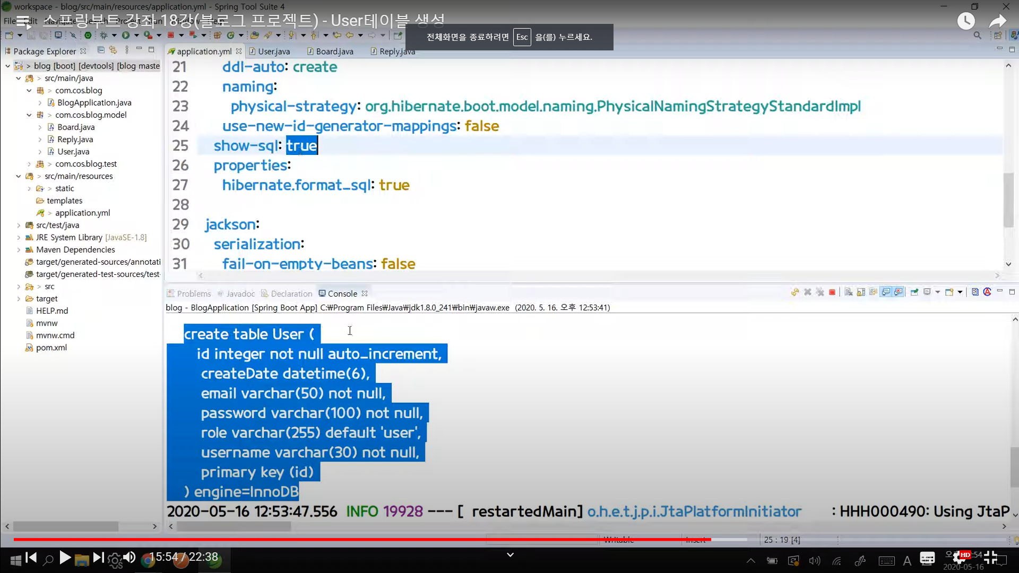Click the red Terminate button in Console
The height and width of the screenshot is (573, 1019).
pos(832,292)
